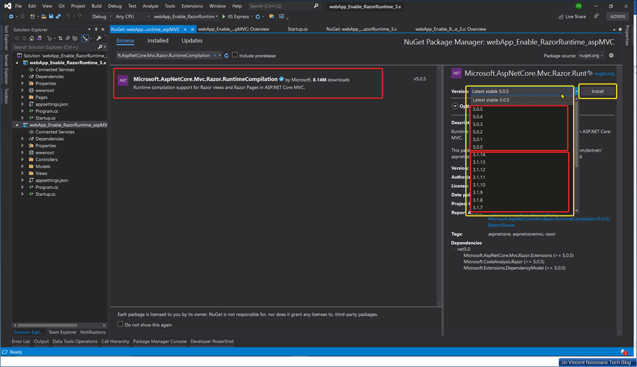Refresh the NuGet package search results
Viewport: 637px width, 367px height.
click(226, 55)
